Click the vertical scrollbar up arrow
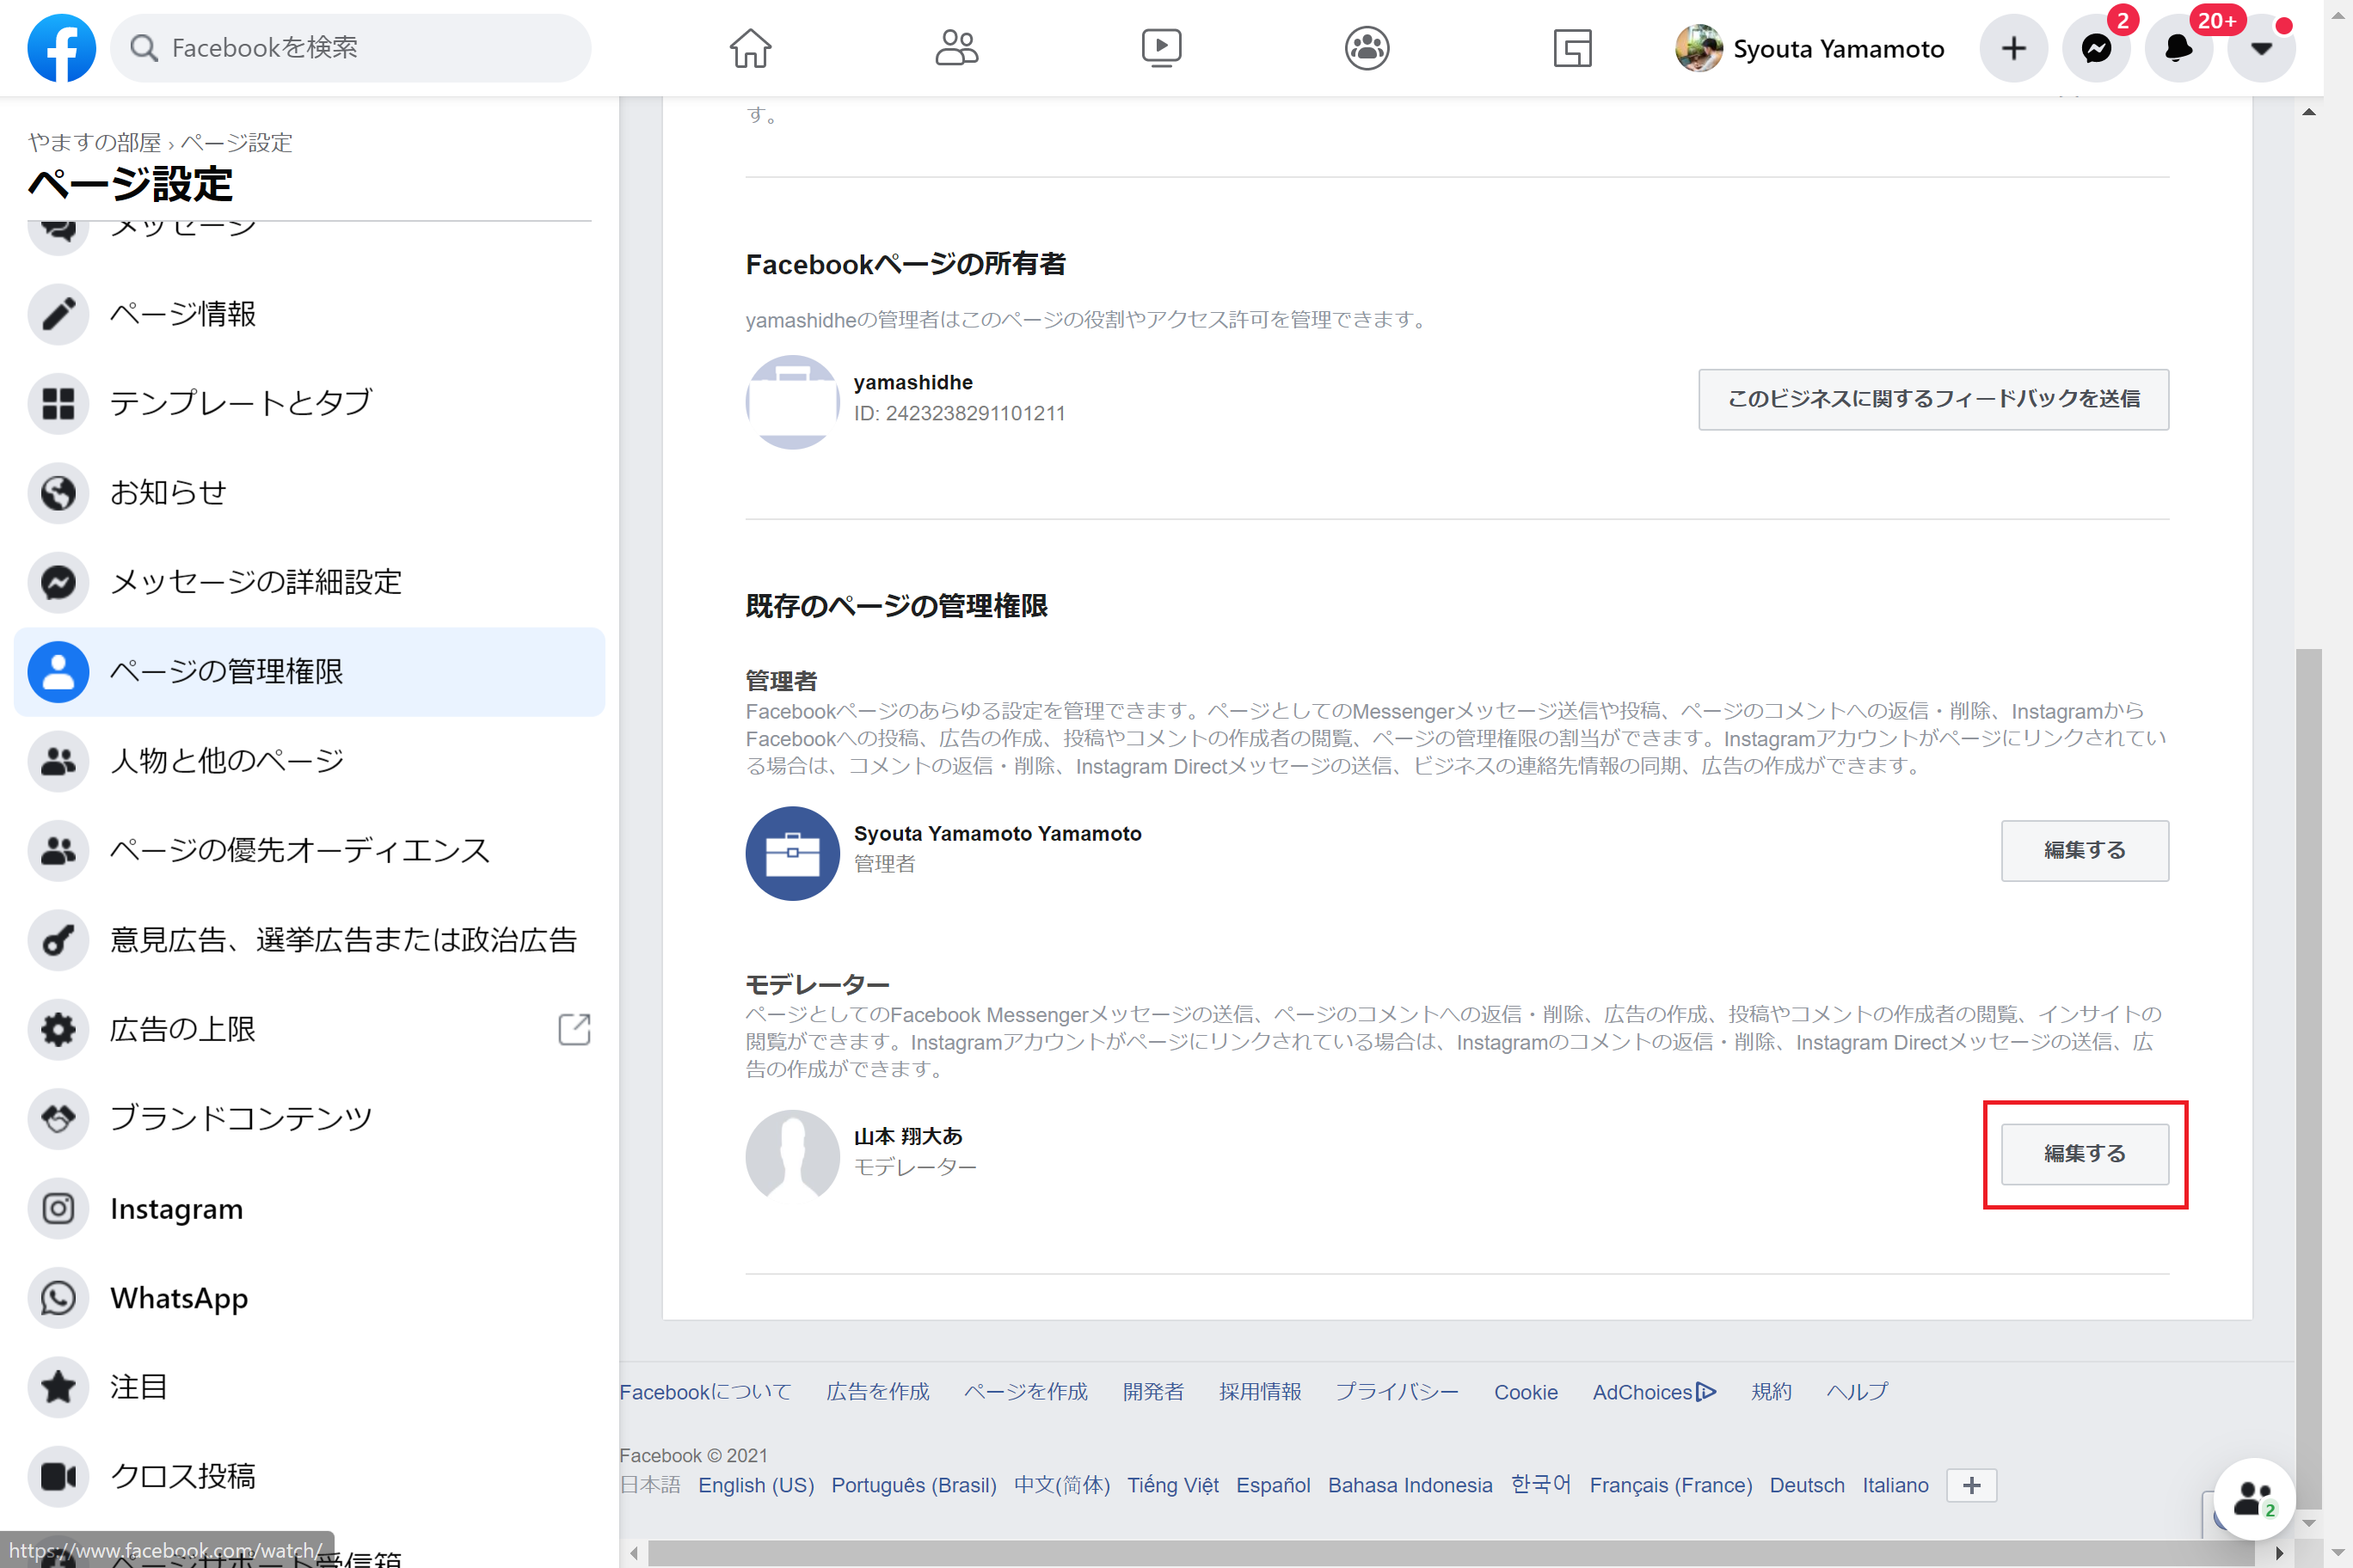 (2308, 111)
